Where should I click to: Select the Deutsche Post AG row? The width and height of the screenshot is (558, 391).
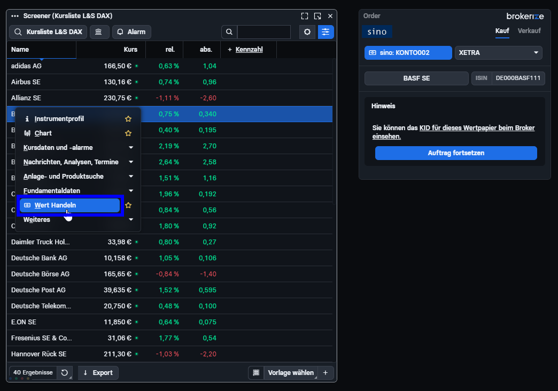coord(169,290)
